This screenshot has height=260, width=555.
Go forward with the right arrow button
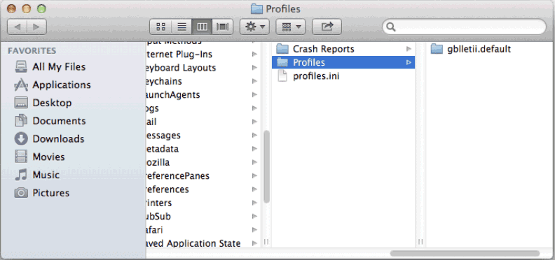36,27
